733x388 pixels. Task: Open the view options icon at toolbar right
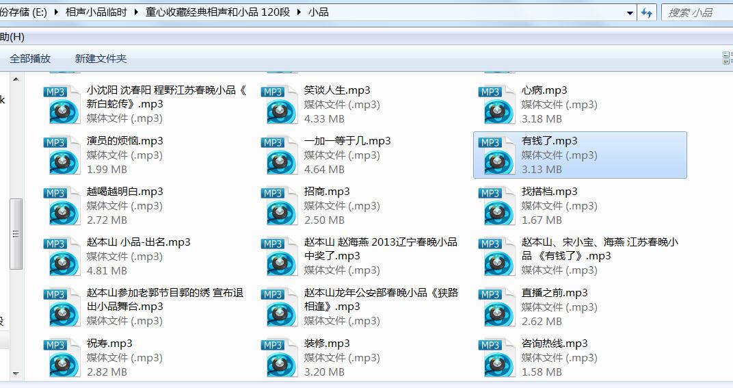point(728,58)
